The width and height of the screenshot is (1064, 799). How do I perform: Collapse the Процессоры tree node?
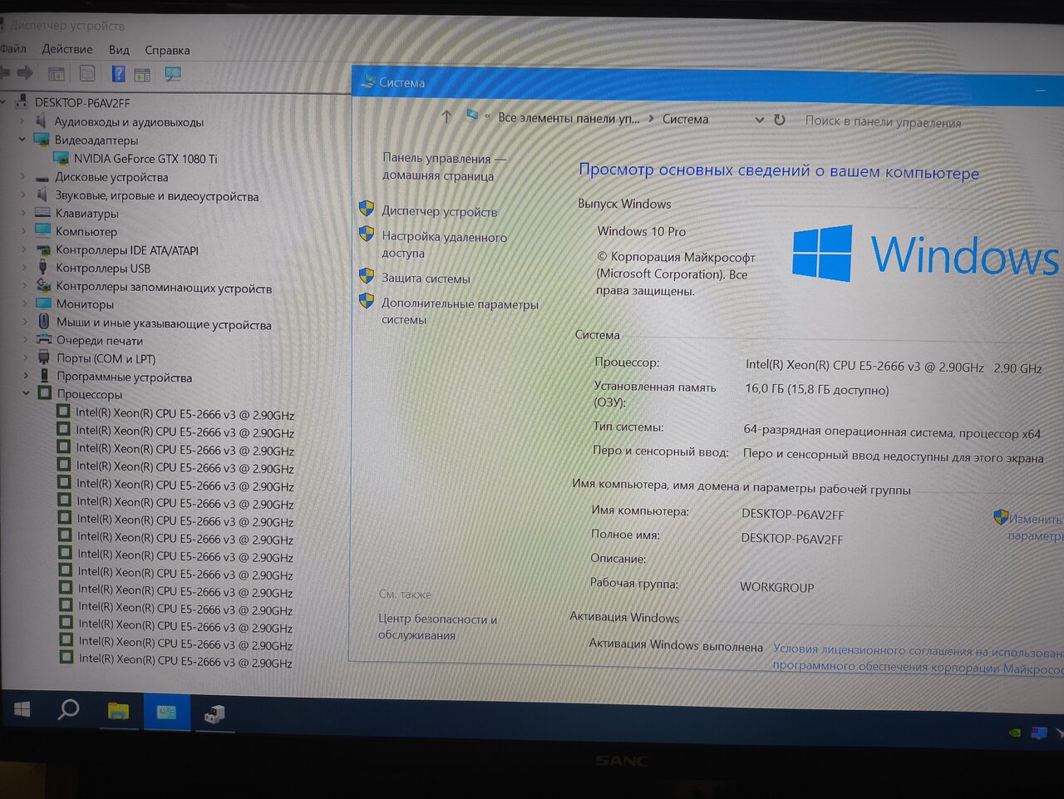coord(26,393)
